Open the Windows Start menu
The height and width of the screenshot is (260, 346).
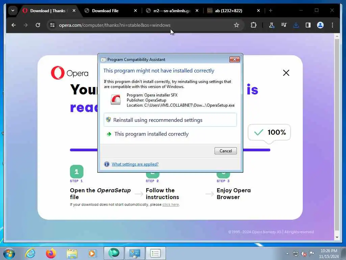(x=9, y=253)
